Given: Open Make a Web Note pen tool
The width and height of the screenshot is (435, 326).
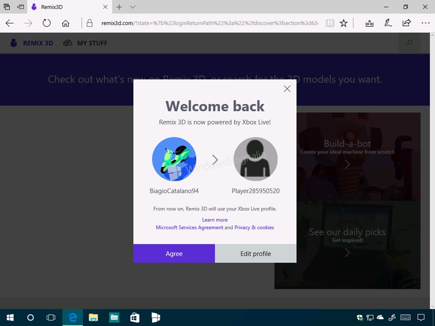Looking at the screenshot, I should (x=388, y=23).
